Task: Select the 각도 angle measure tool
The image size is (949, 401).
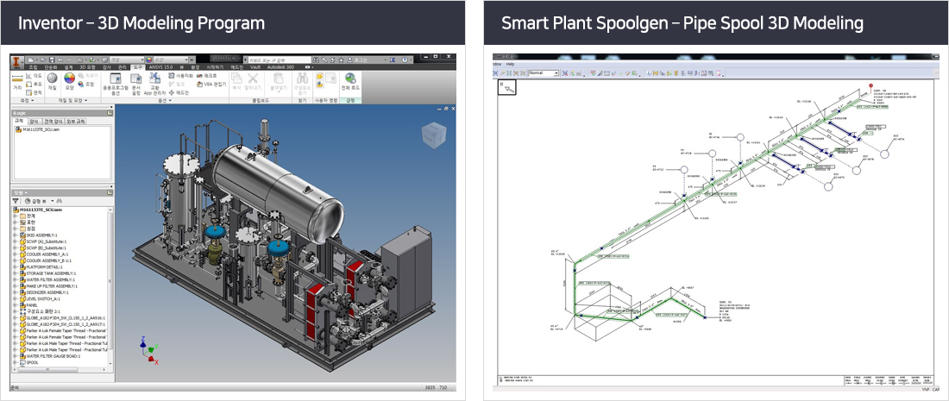Action: point(35,76)
